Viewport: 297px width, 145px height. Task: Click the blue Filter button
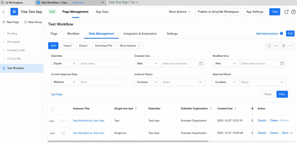tap(282, 94)
